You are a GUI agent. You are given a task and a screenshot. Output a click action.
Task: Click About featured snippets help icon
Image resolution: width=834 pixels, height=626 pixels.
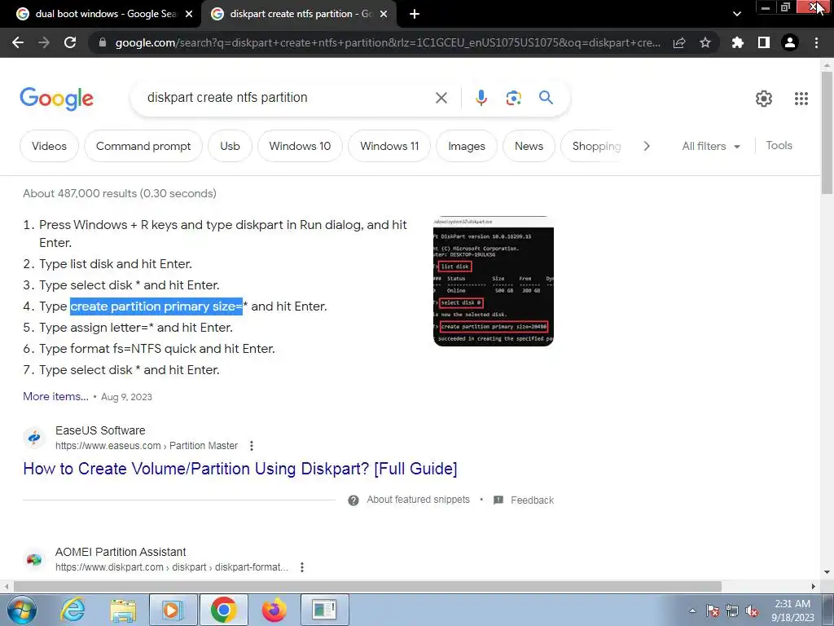[x=353, y=500]
